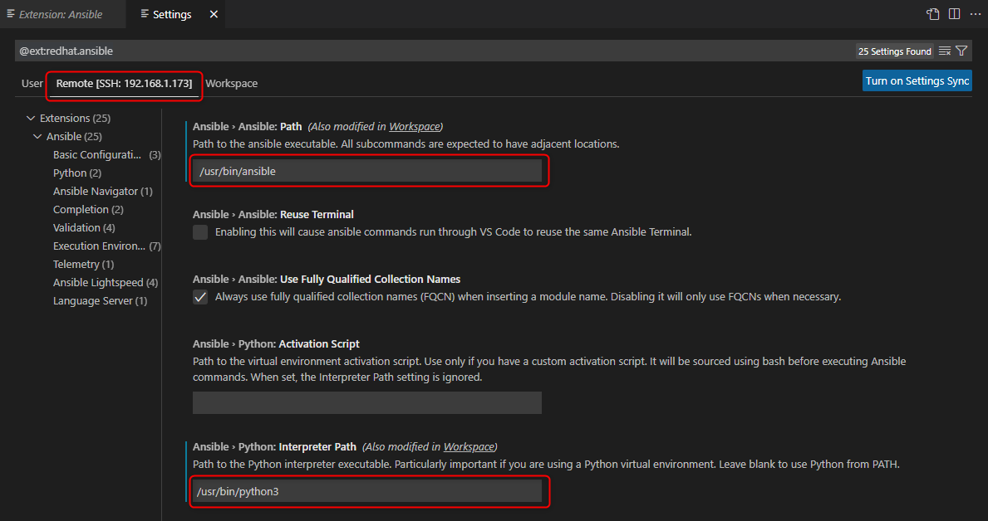
Task: Follow Workspace link beside Ansible Path
Action: (x=414, y=126)
